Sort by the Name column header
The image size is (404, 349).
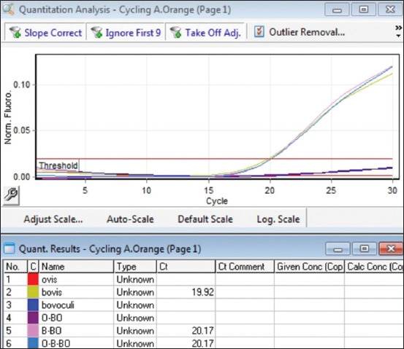click(x=76, y=267)
